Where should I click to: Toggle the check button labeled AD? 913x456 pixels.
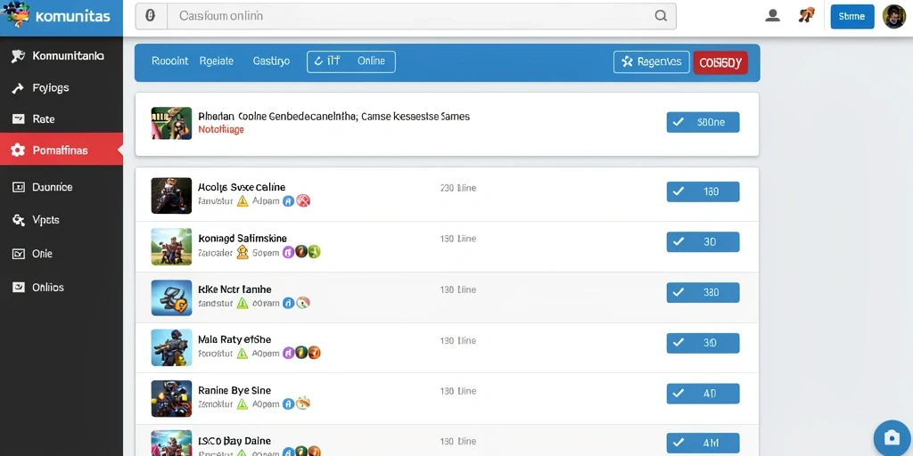[x=703, y=394]
